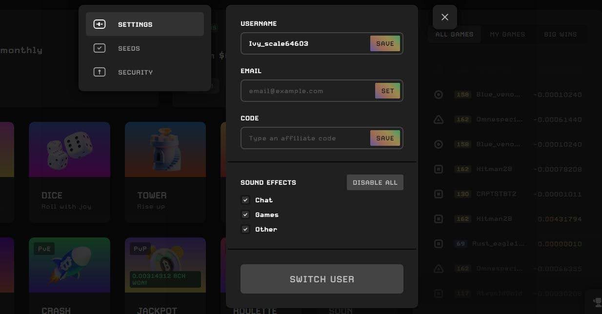602x314 pixels.
Task: Select the Big Wins tab
Action: 560,34
